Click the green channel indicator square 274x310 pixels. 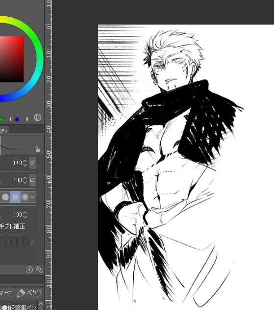[1, 119]
